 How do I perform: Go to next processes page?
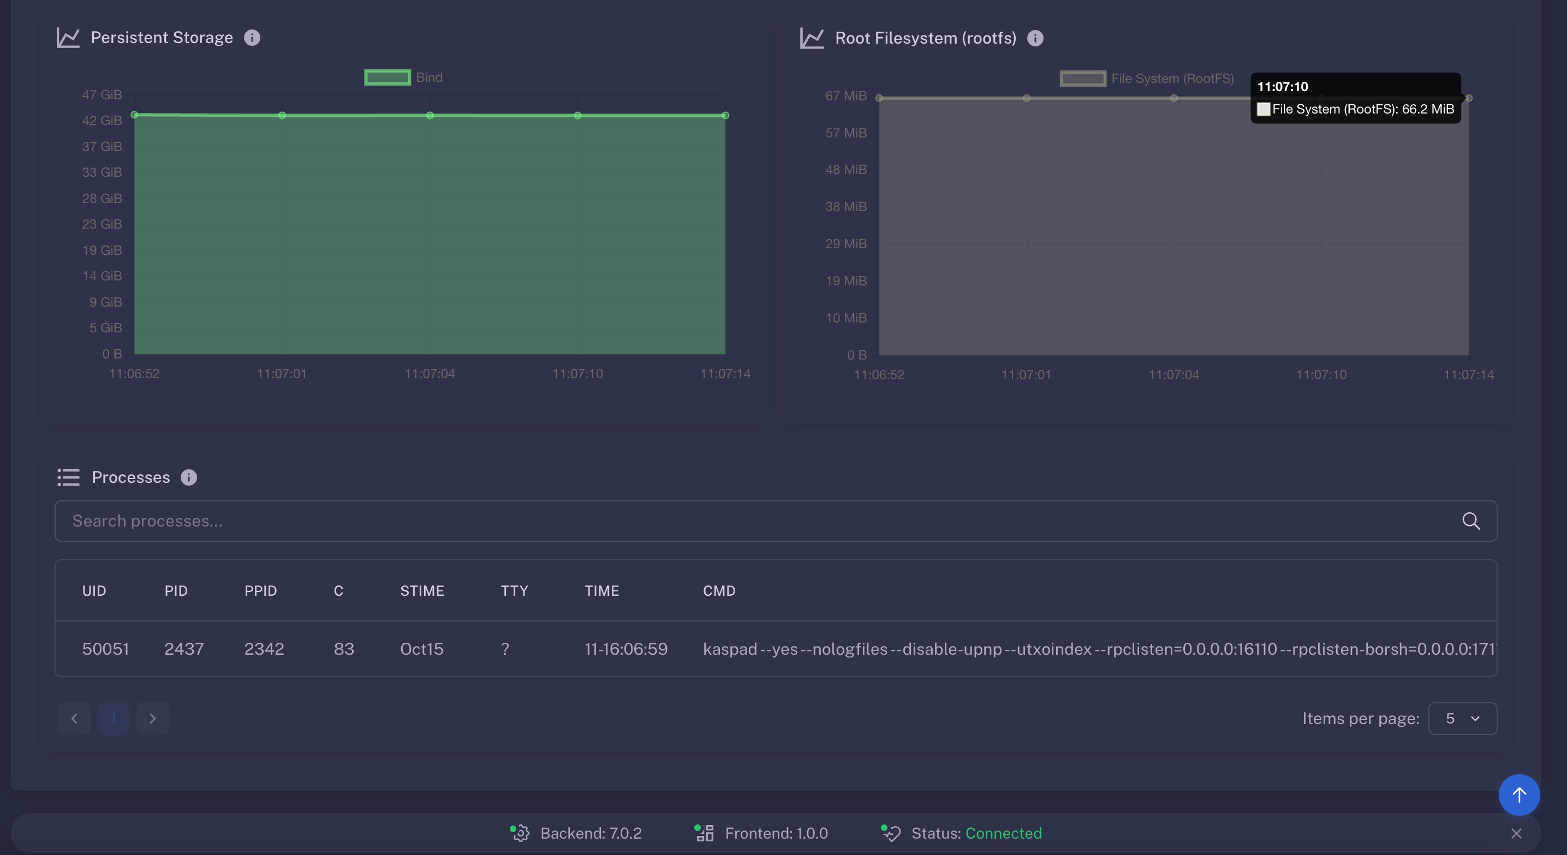[152, 719]
